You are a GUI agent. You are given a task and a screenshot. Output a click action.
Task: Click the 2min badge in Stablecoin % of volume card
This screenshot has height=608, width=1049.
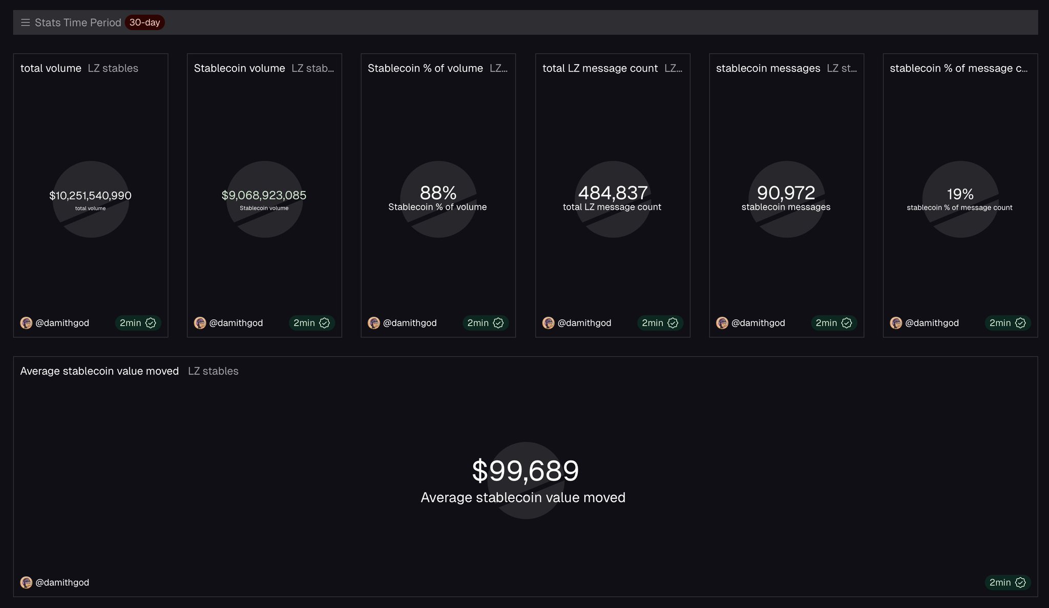(478, 323)
